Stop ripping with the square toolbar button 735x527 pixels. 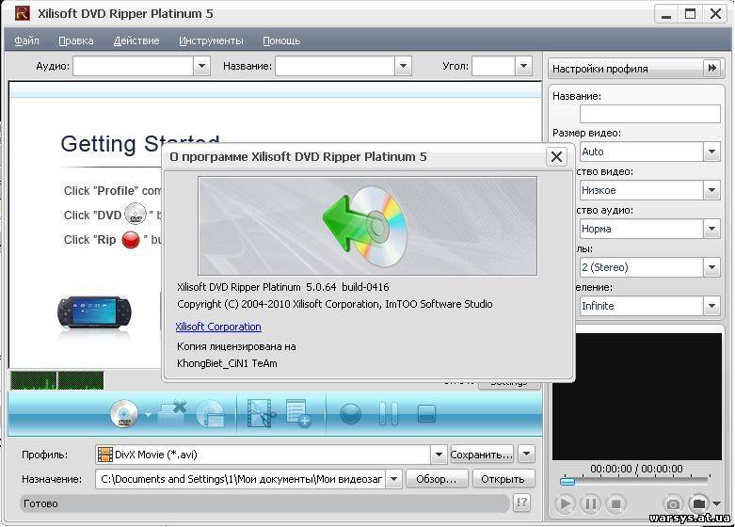tap(426, 414)
